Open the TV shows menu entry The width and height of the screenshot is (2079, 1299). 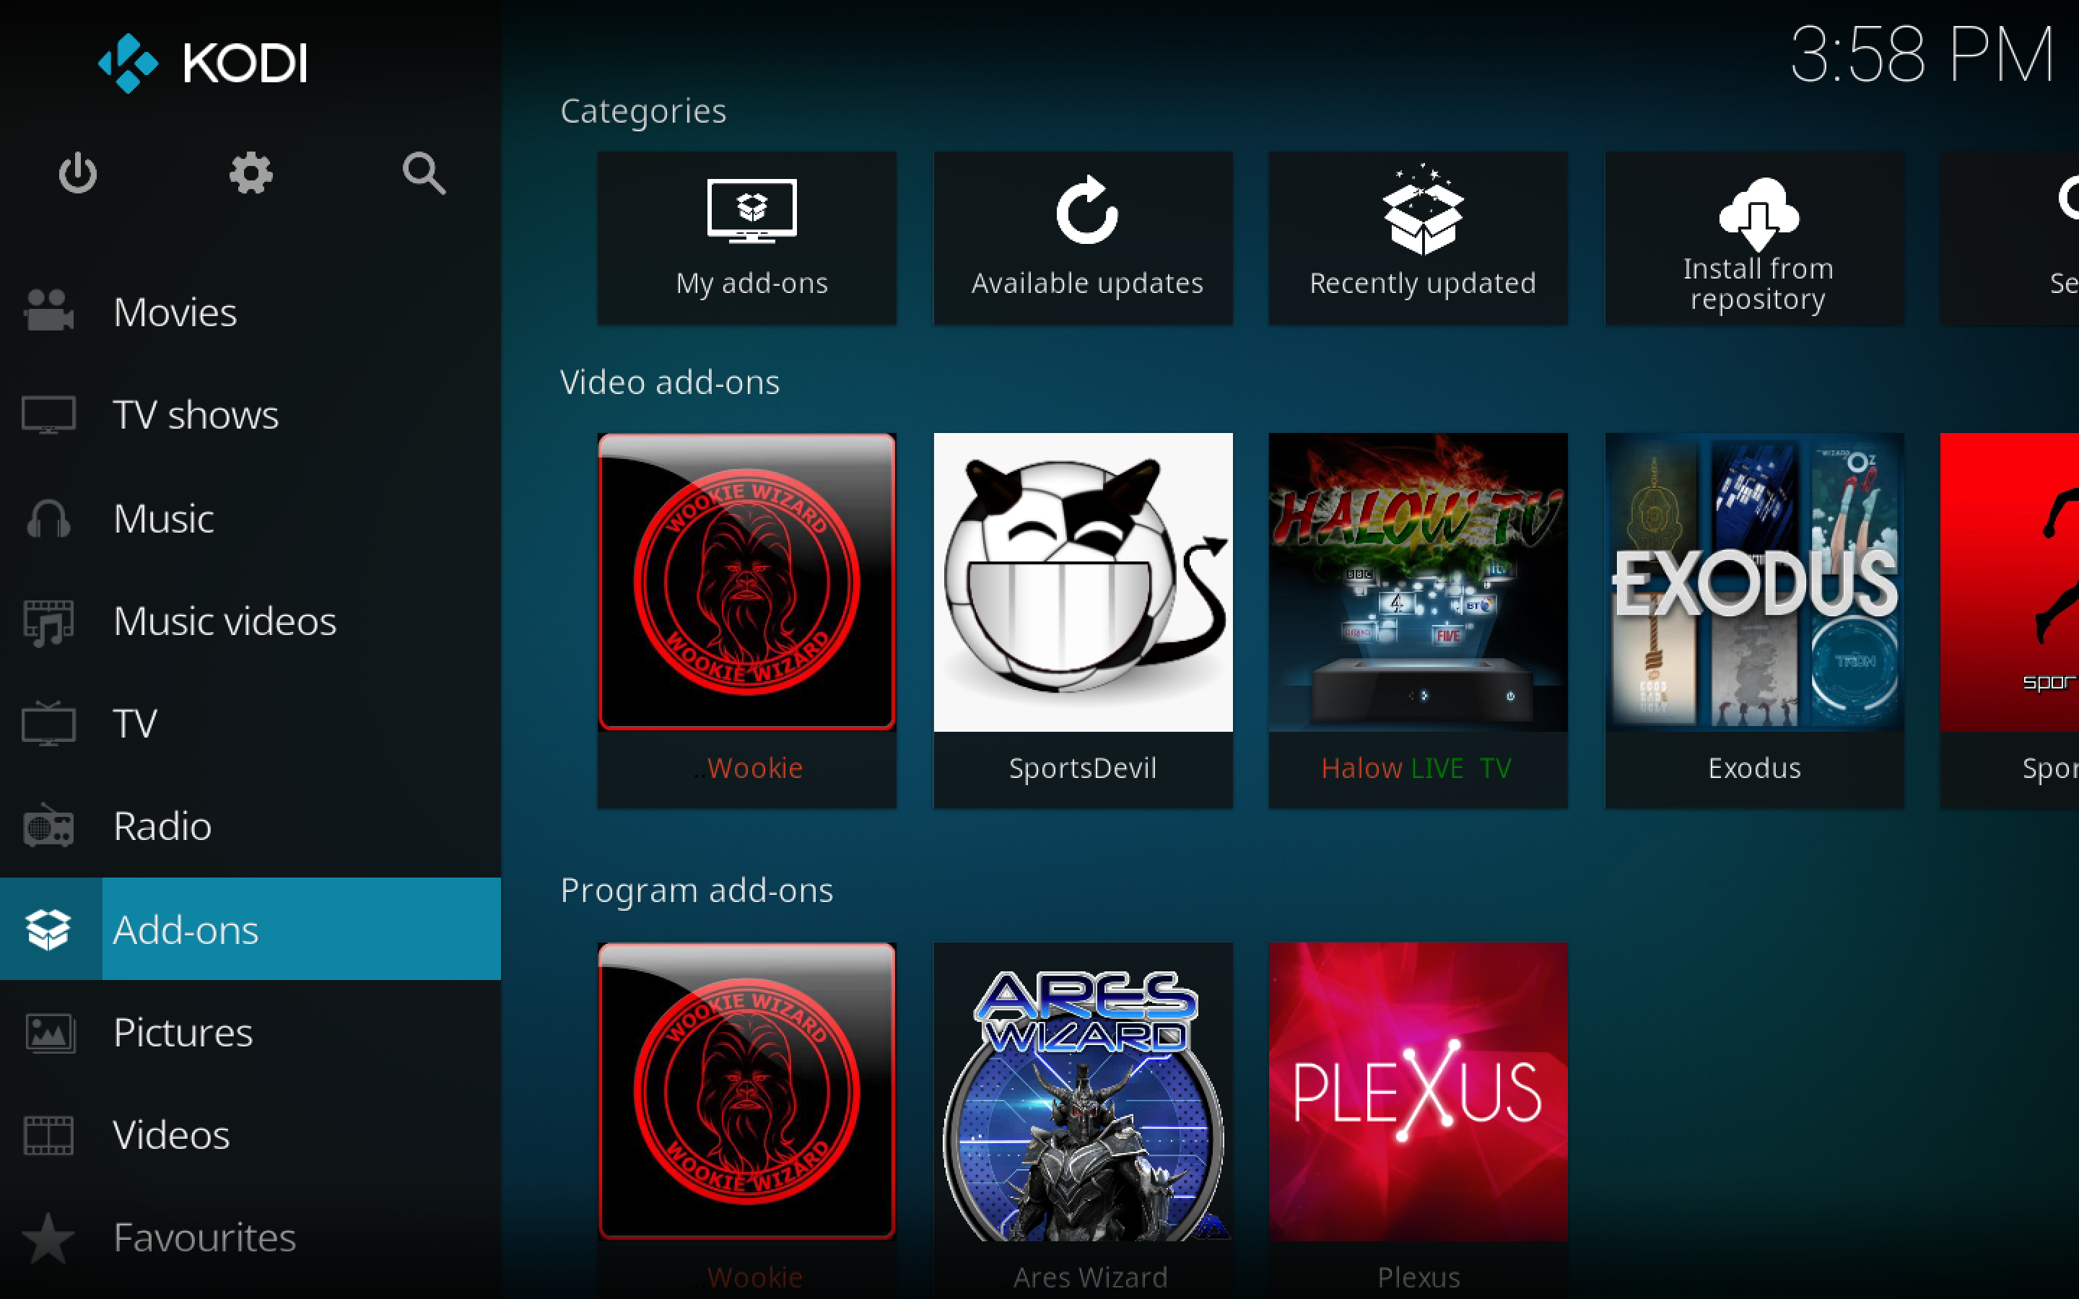coord(250,414)
